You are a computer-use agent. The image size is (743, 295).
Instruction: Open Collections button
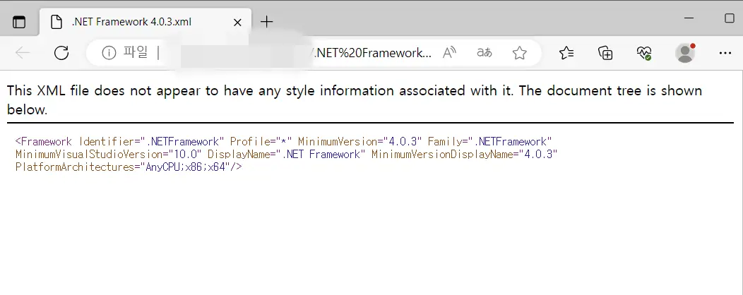coord(606,53)
